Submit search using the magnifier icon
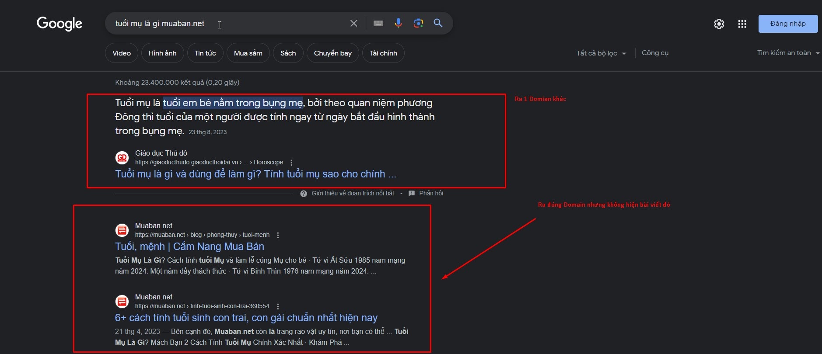This screenshot has width=822, height=354. (438, 23)
